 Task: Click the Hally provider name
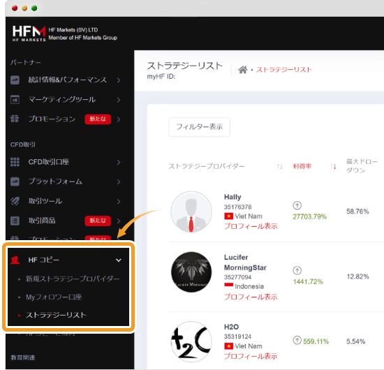(232, 197)
